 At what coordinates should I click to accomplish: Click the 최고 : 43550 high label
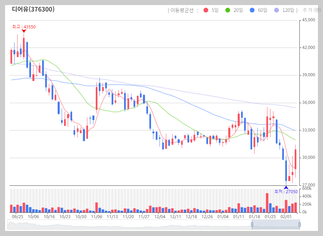click(x=24, y=27)
